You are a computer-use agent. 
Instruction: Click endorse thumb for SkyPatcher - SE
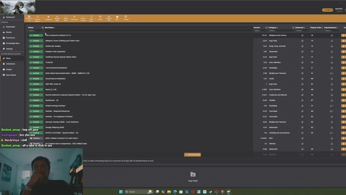302,100
